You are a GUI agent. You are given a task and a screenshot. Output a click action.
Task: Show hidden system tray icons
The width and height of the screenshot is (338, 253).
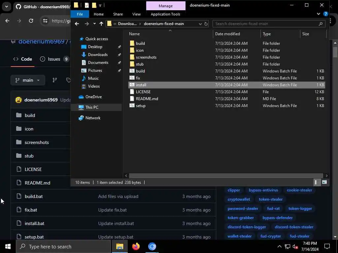click(279, 246)
